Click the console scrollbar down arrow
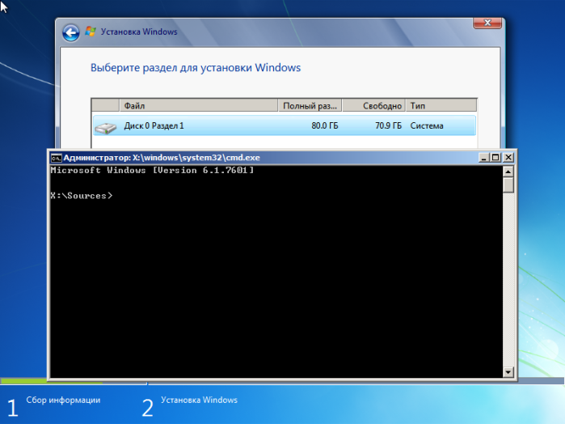 pos(508,372)
